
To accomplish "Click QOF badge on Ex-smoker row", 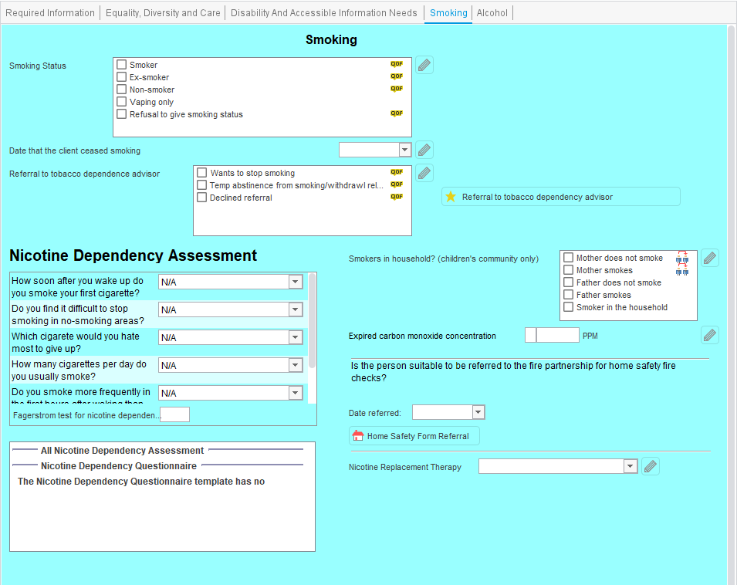I will coord(397,76).
